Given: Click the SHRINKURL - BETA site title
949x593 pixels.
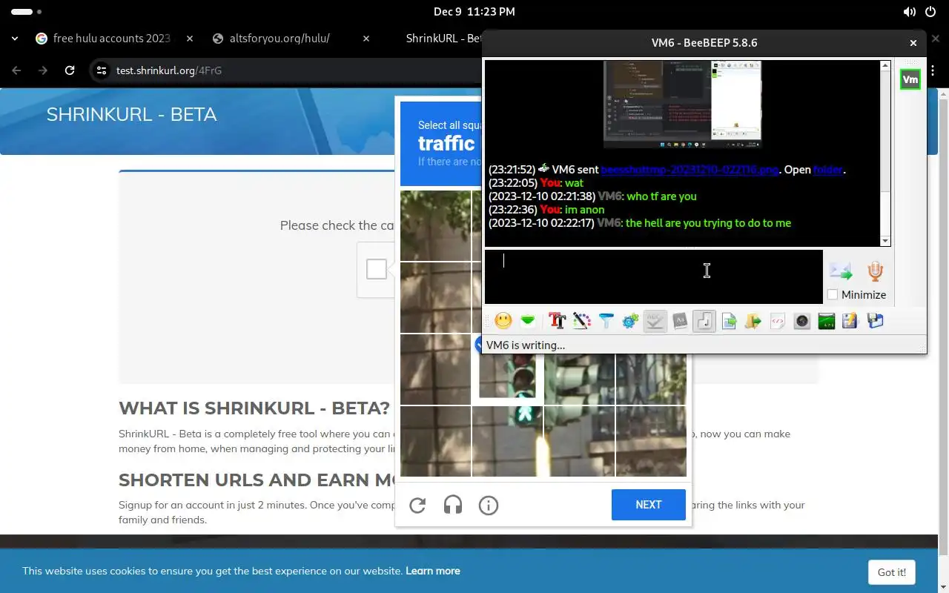Looking at the screenshot, I should pos(132,114).
